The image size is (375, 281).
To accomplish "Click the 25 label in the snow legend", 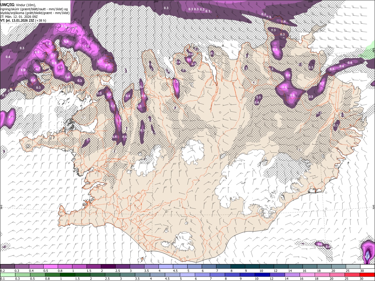I will click(347, 271).
